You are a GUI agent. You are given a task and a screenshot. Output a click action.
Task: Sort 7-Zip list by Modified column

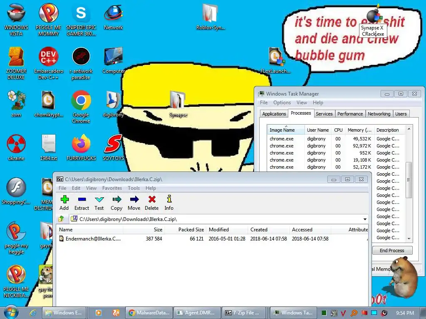227,229
